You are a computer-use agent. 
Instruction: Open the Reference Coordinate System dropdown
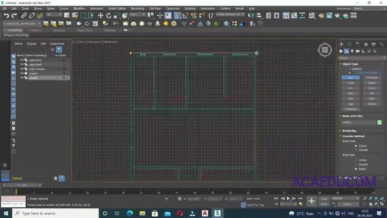(x=138, y=15)
